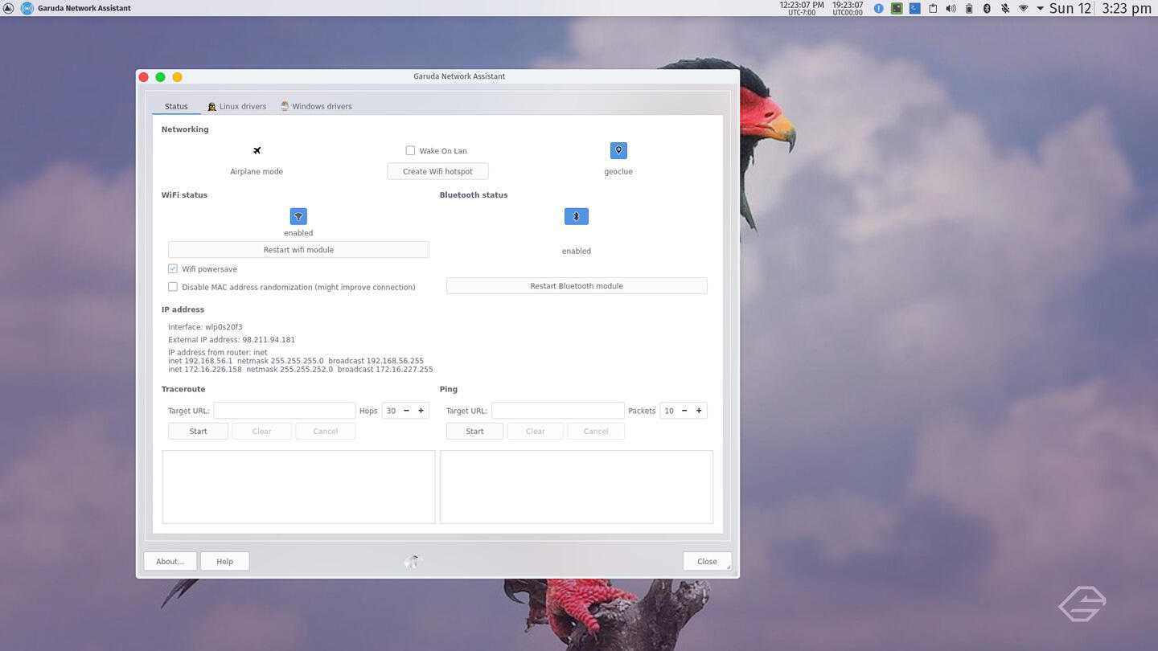Viewport: 1158px width, 651px height.
Task: Click the muted microphone tray icon
Action: [x=1005, y=8]
